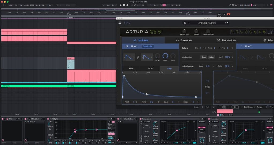This screenshot has width=274, height=145.
Task: Select the first Line 1 waveform display
Action: coord(129,57)
